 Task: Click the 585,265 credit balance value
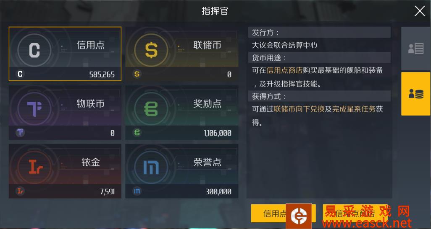pyautogui.click(x=102, y=75)
